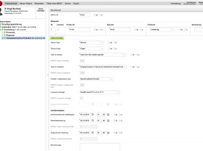Select M radio for Ischämierelevante Gefäßligatur
This screenshot has height=151, width=203.
coord(114,115)
